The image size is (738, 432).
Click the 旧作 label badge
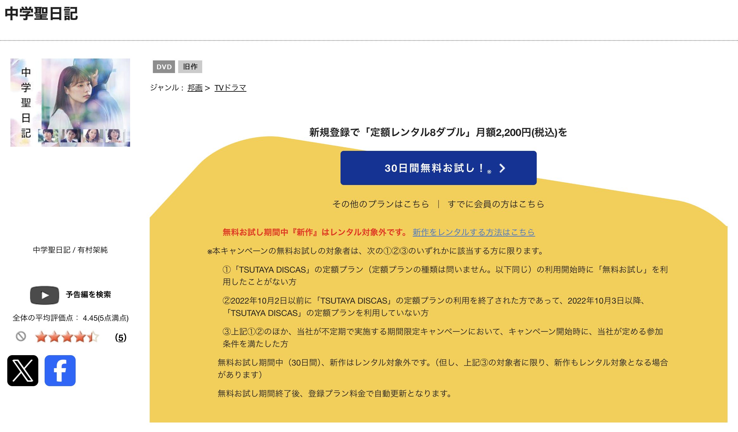(x=190, y=67)
